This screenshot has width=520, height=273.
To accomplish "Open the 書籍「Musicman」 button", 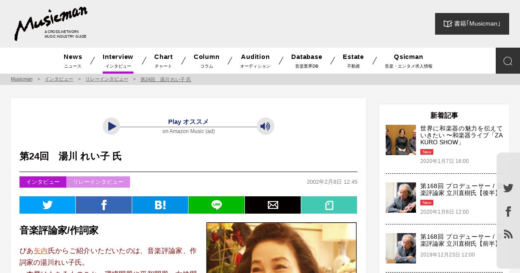I will pos(472,24).
